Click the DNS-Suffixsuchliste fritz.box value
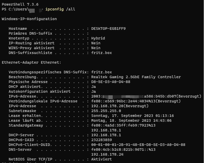The width and height of the screenshot is (204, 163). [101, 53]
